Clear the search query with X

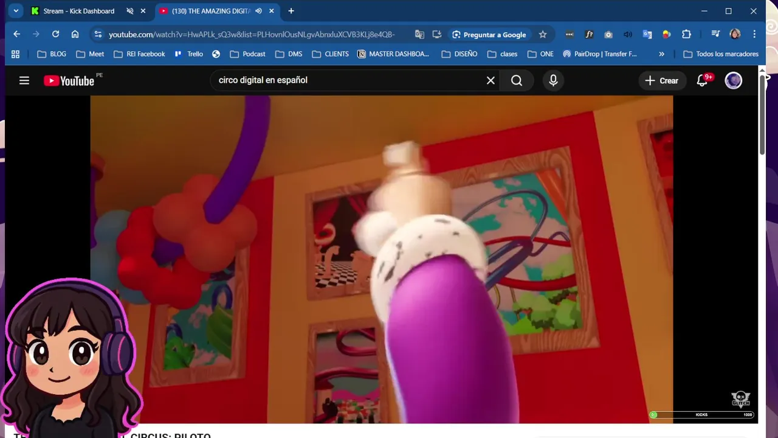(491, 80)
